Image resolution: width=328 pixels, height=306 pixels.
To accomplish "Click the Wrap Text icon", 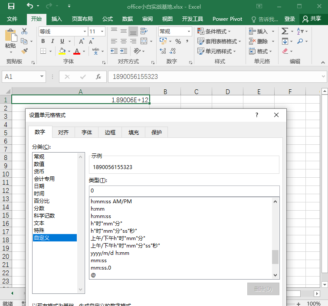I will click(x=144, y=31).
